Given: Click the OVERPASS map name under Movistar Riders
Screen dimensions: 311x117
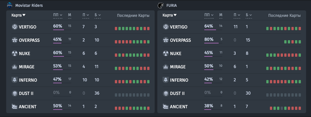Looking at the screenshot, I should [x=29, y=40].
